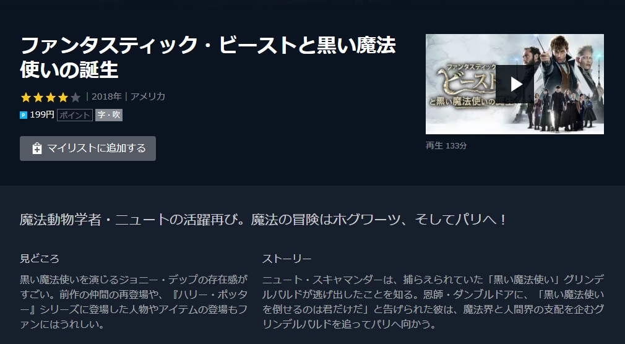This screenshot has width=625, height=344.
Task: Click the tagline about ニュートの活躍再び
Action: [x=263, y=220]
